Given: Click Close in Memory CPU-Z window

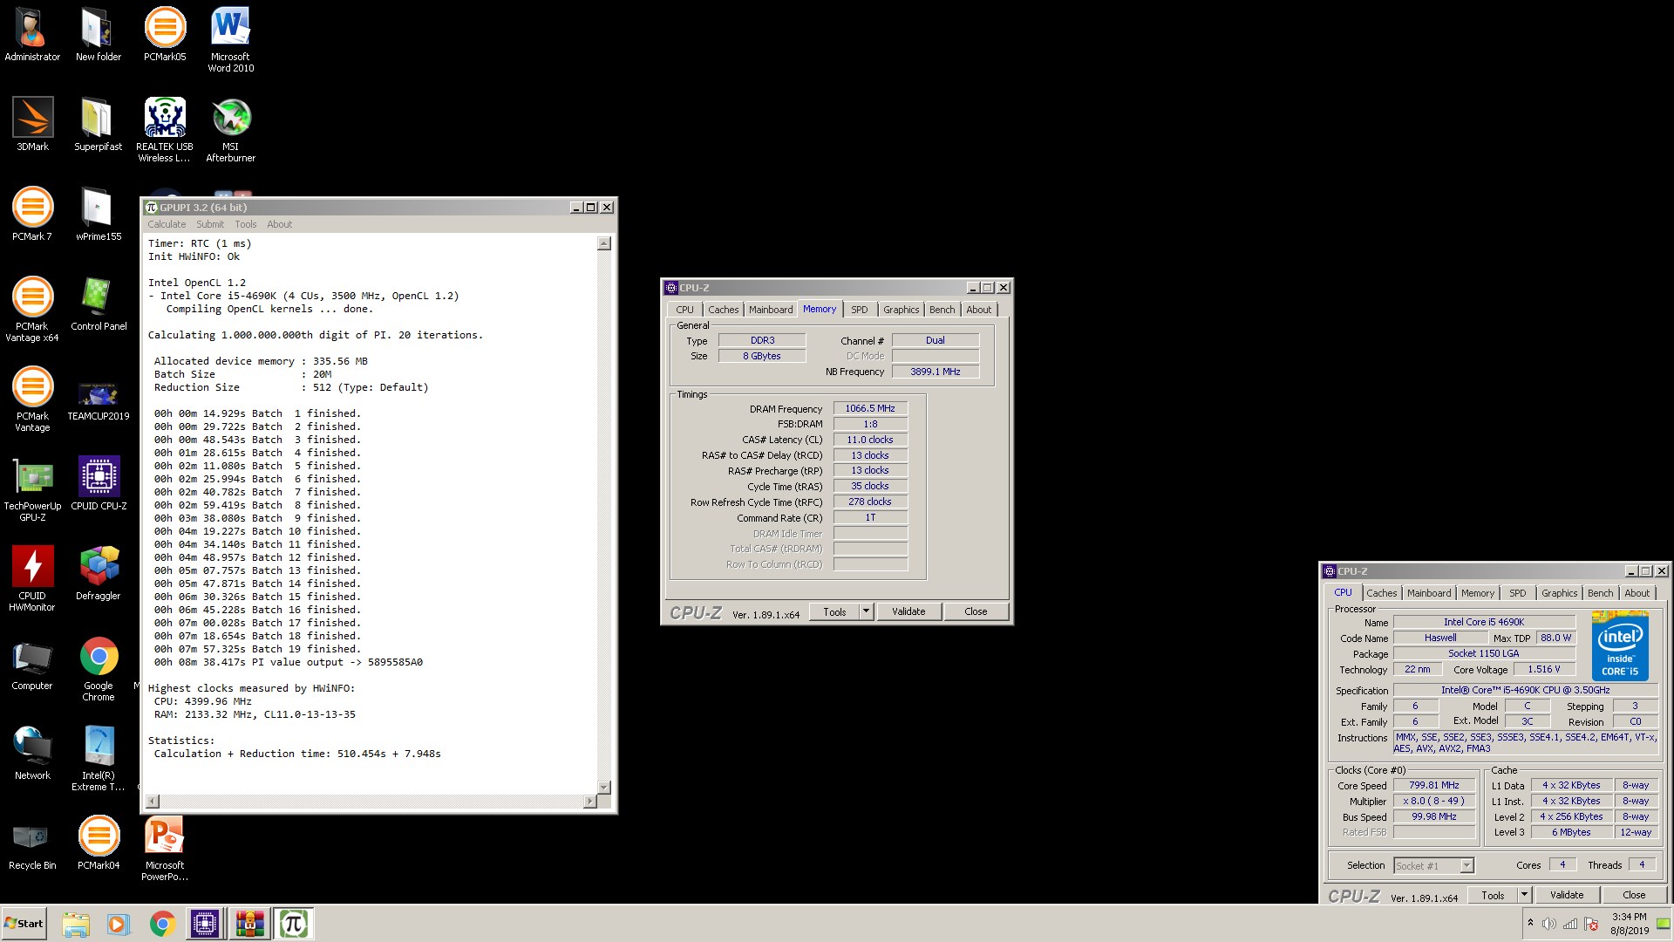Looking at the screenshot, I should pyautogui.click(x=976, y=611).
